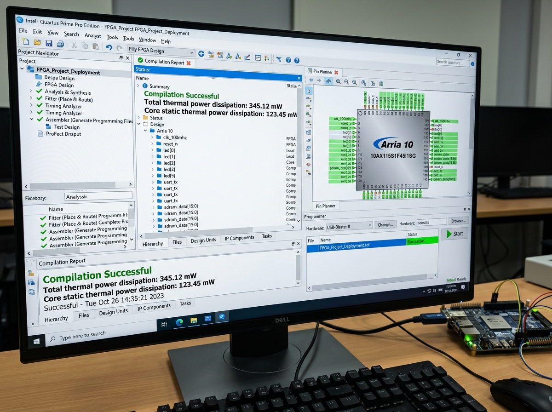
Task: Select the Pin Planner tab below the chip view
Action: click(x=325, y=206)
